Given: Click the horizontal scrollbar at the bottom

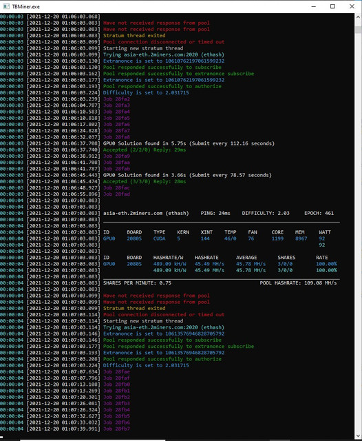Looking at the screenshot, I should point(93,440).
